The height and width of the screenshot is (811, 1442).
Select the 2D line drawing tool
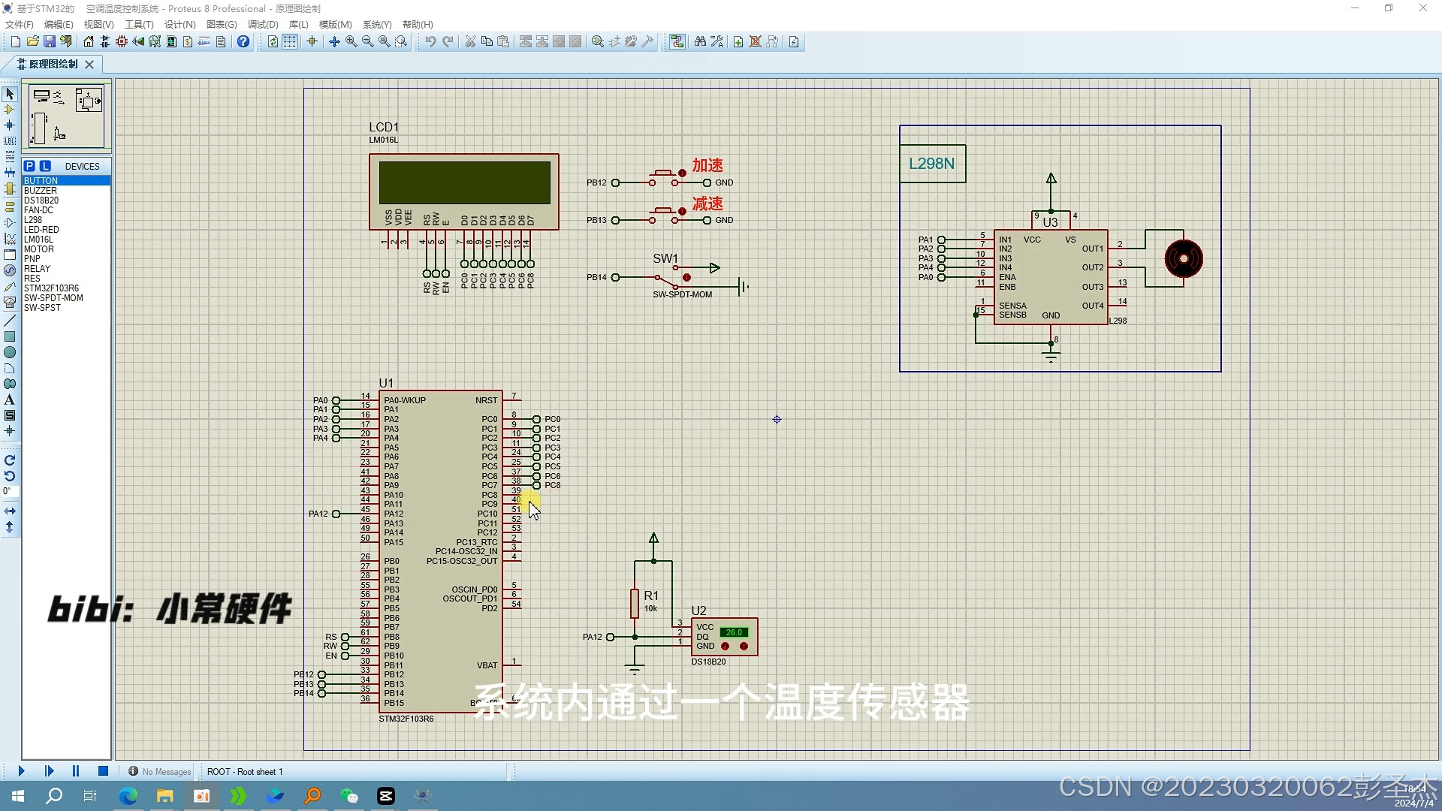[x=10, y=321]
